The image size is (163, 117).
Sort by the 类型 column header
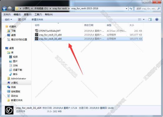(x=109, y=25)
